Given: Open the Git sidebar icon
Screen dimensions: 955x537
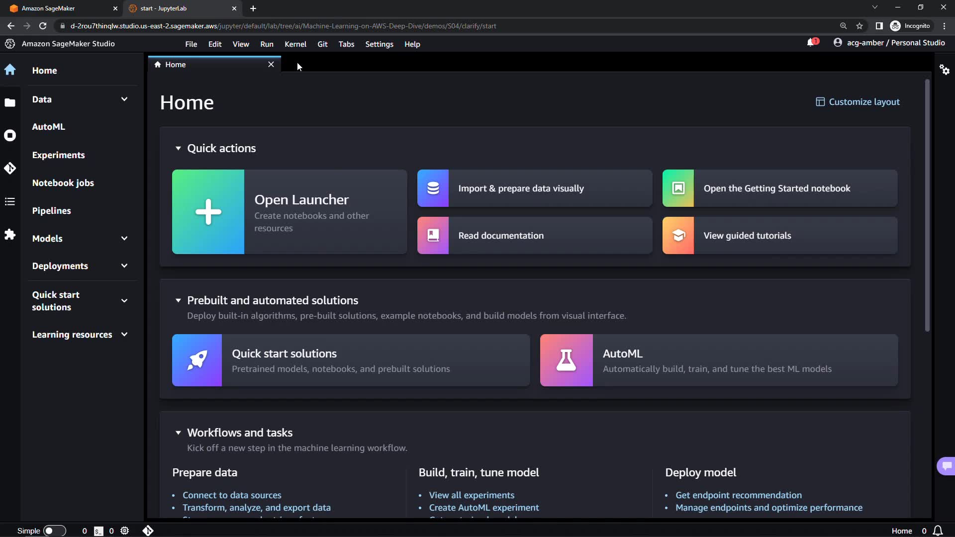Looking at the screenshot, I should pos(10,168).
